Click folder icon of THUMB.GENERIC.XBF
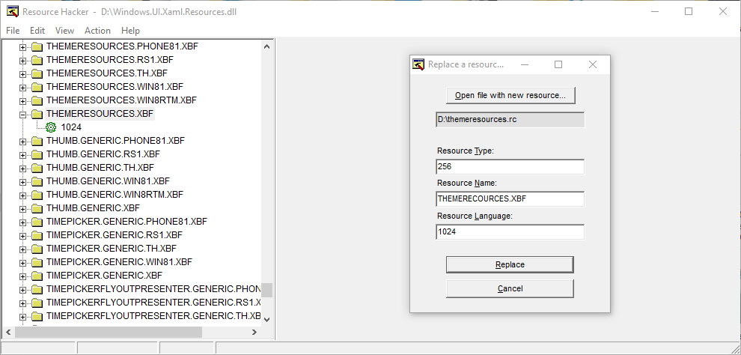Image resolution: width=741 pixels, height=355 pixels. (x=37, y=208)
